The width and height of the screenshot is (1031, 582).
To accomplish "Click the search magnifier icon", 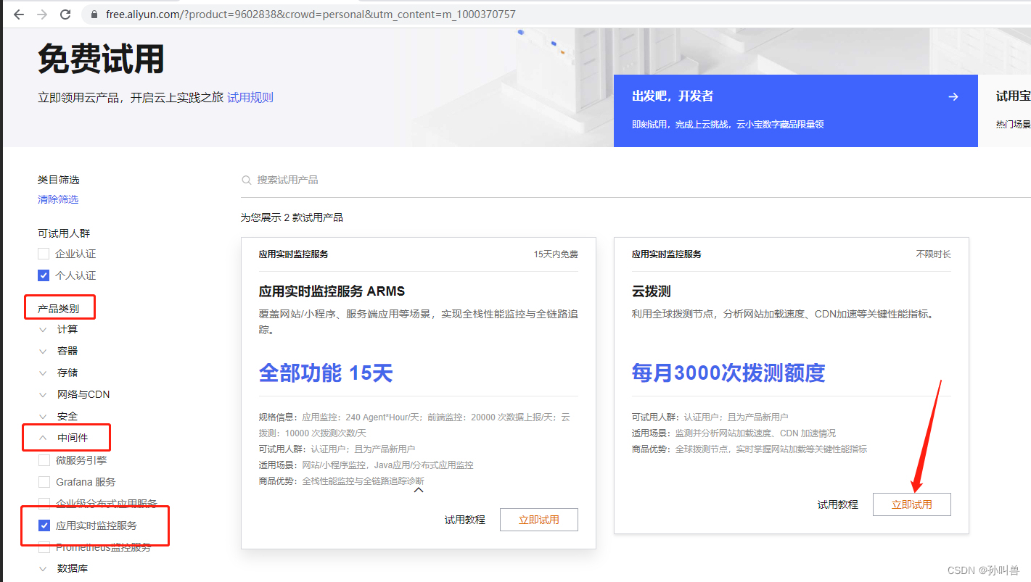I will click(x=247, y=180).
